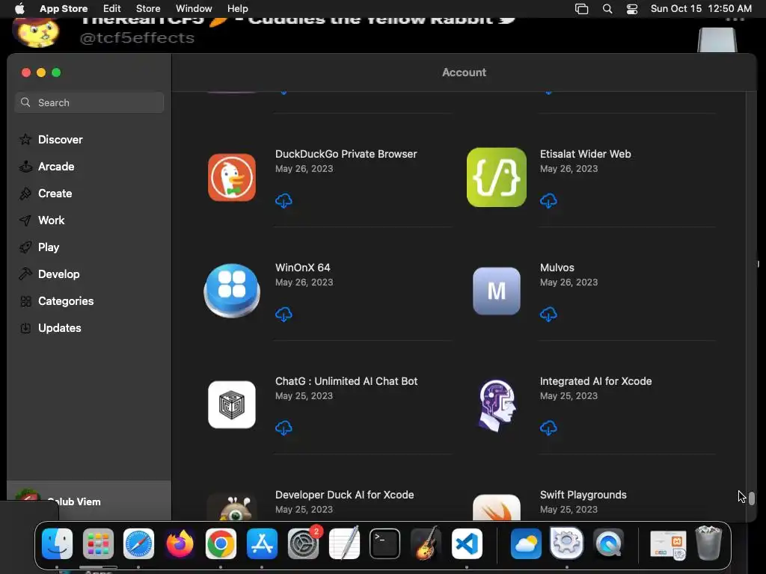
Task: Click the Account page title
Action: 464,72
